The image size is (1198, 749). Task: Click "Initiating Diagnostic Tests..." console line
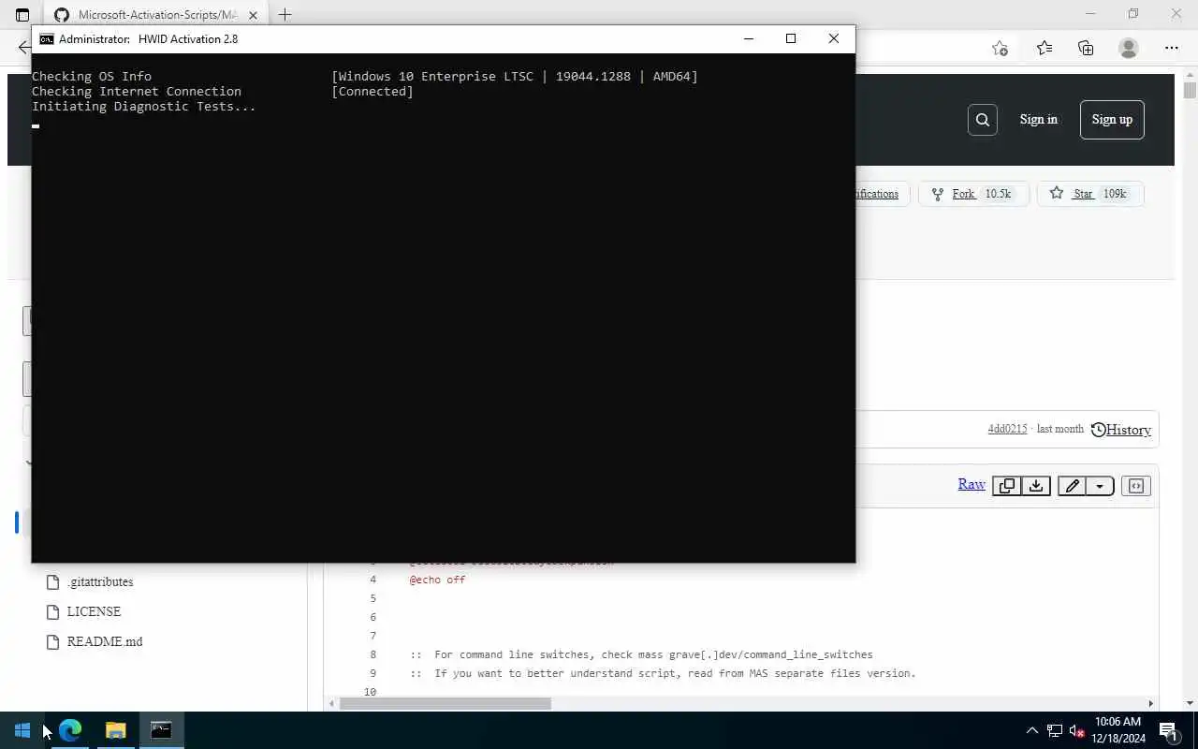pyautogui.click(x=143, y=106)
